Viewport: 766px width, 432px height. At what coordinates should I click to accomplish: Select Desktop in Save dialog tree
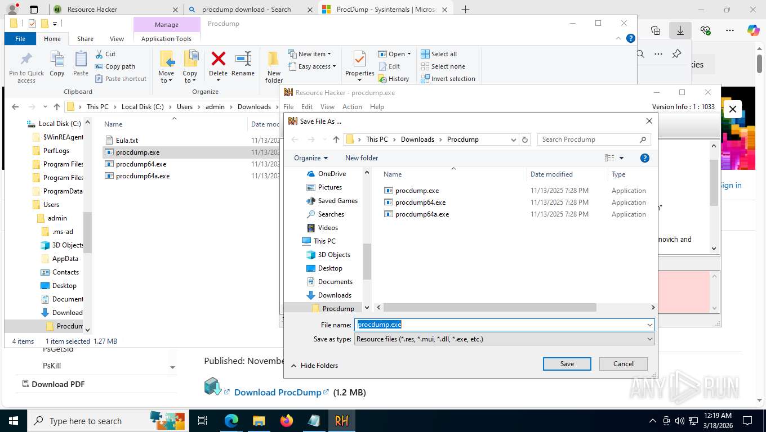pyautogui.click(x=330, y=268)
